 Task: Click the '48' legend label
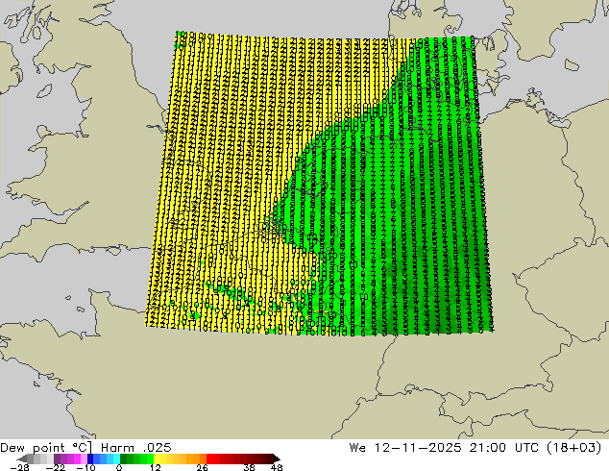(x=277, y=467)
